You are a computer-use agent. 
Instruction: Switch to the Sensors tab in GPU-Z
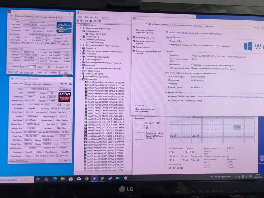tap(28, 84)
